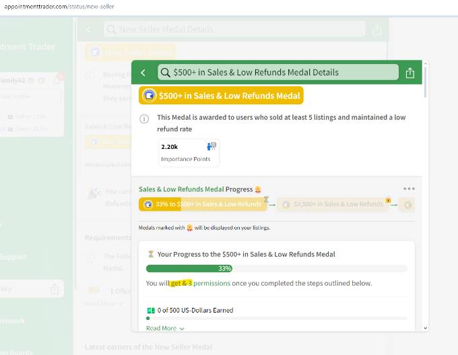Viewport: 458px width, 355px height.
Task: Select the 33% to $500+ in Sales medal step
Action: coord(201,204)
